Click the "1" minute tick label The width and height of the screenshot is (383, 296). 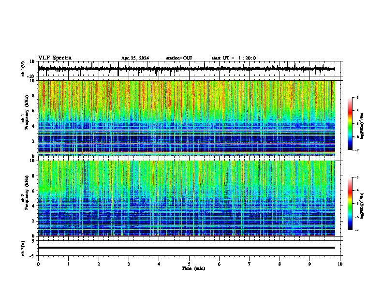point(68,264)
